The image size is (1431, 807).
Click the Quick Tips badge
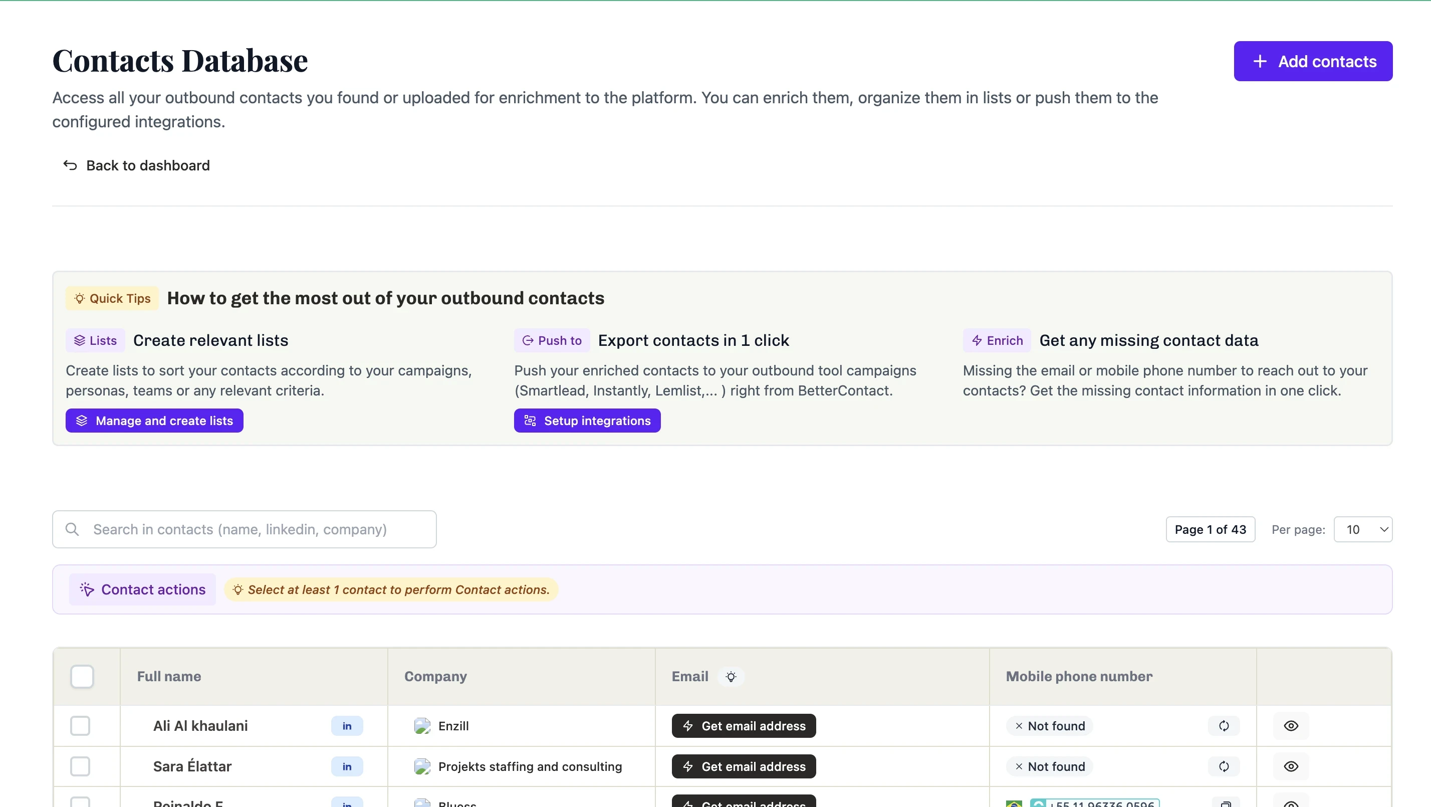coord(112,298)
